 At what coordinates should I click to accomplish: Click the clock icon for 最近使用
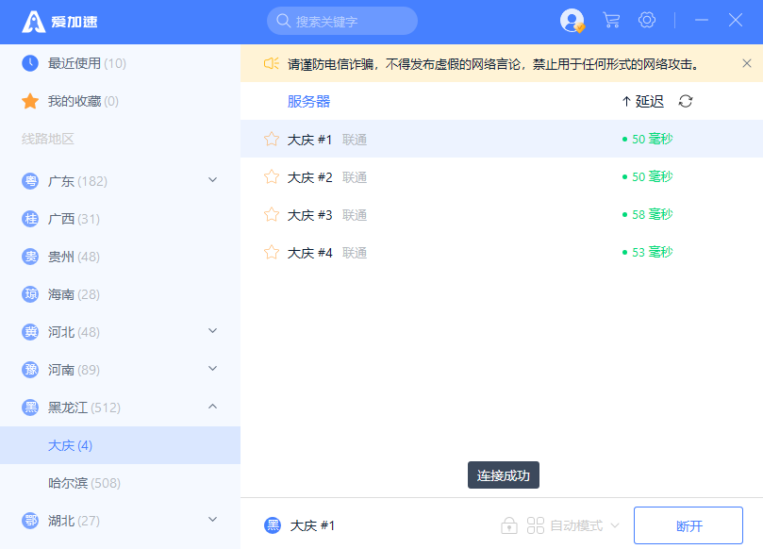[30, 63]
